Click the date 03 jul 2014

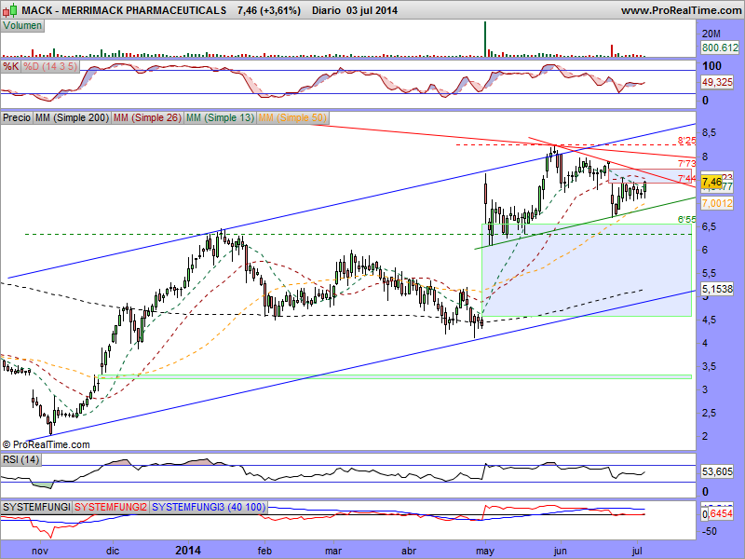372,10
